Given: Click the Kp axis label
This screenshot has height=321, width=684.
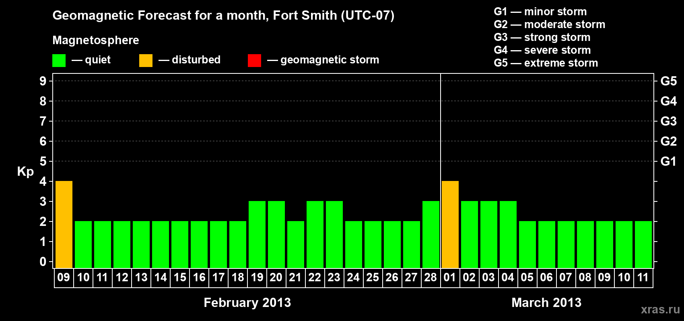Looking at the screenshot, I should click(25, 172).
